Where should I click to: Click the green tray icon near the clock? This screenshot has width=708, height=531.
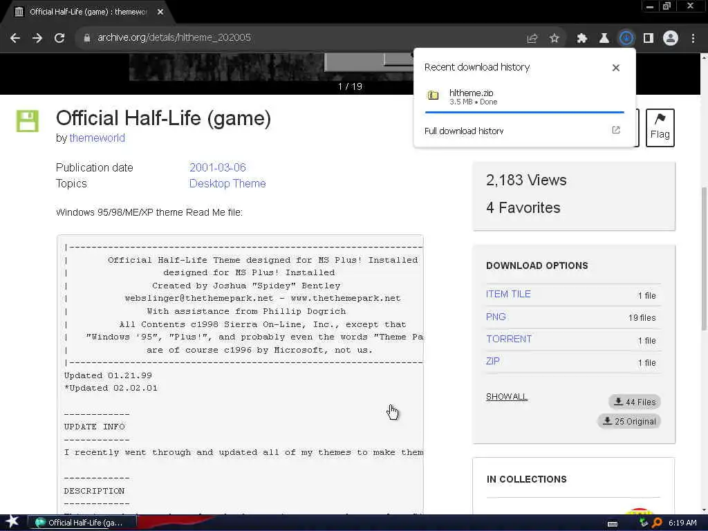(x=644, y=523)
